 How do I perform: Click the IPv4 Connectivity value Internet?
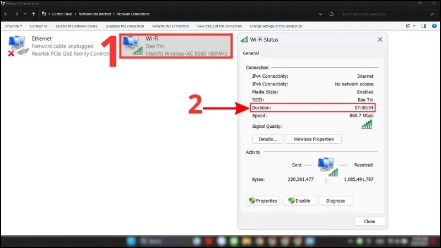(x=365, y=76)
